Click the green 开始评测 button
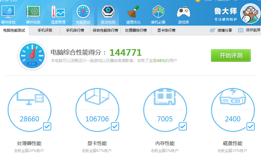The height and width of the screenshot is (160, 261). pos(231,55)
